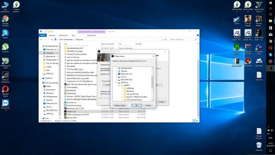Viewport: 275px width, 155px height.
Task: Select OneDrive in Explorer navigation pane
Action: point(49,78)
